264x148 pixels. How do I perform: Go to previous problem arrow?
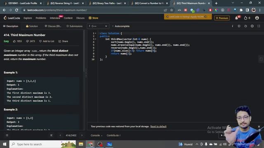coord(60,135)
